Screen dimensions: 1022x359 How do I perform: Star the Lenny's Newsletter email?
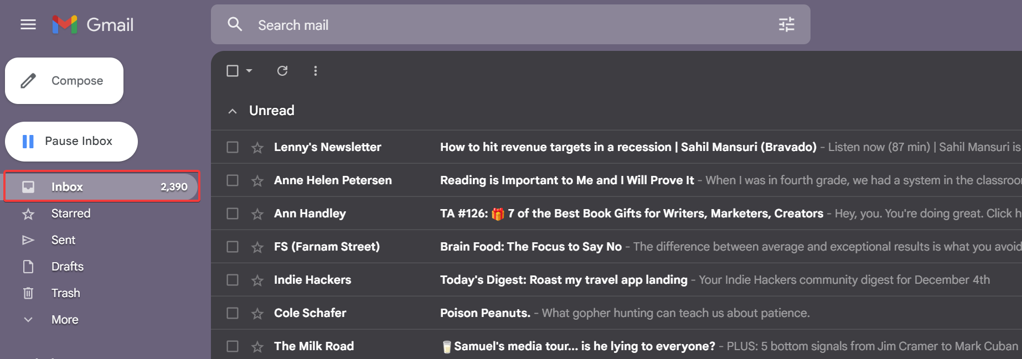pyautogui.click(x=257, y=147)
